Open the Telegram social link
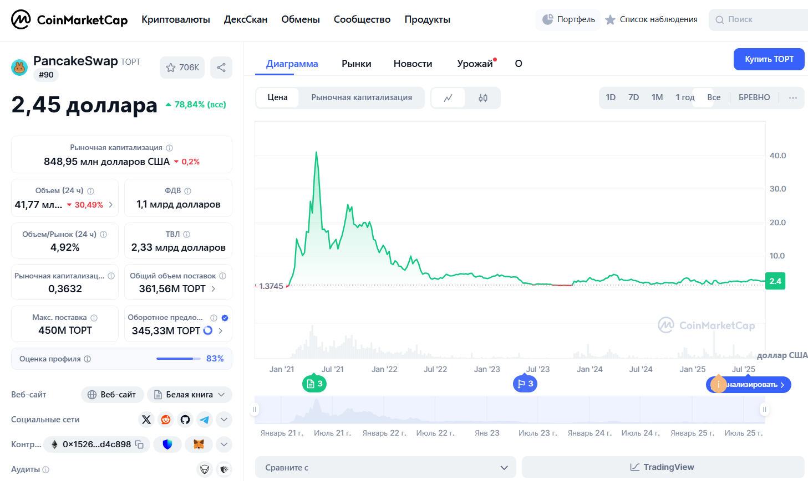The image size is (808, 481). [x=205, y=420]
